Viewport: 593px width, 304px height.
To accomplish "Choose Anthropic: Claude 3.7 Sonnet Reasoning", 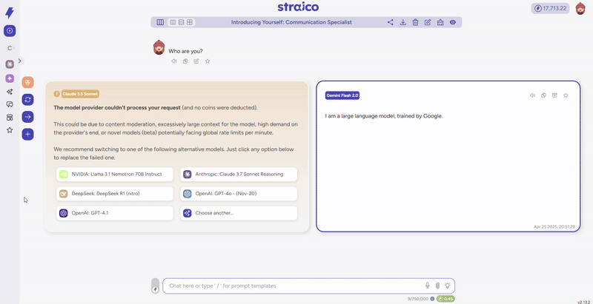I will tap(239, 175).
